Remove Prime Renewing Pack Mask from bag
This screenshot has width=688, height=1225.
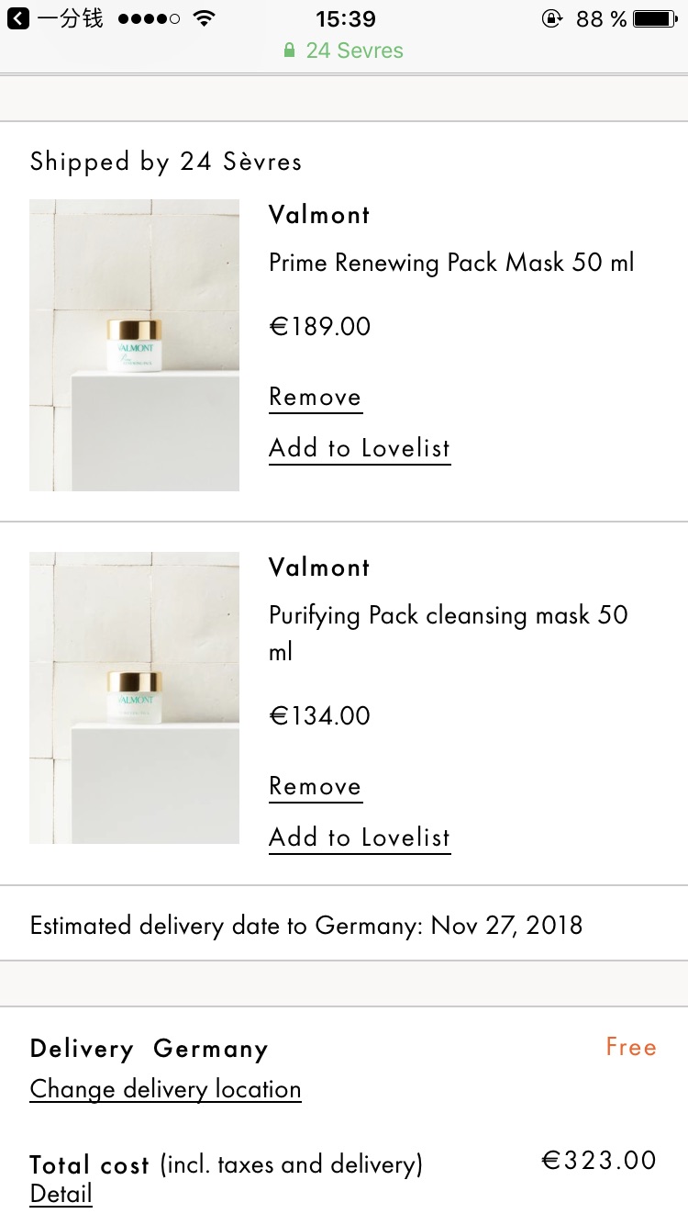[x=315, y=398]
